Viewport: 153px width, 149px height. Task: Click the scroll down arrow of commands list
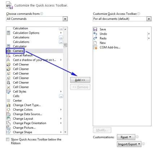pos(65,132)
